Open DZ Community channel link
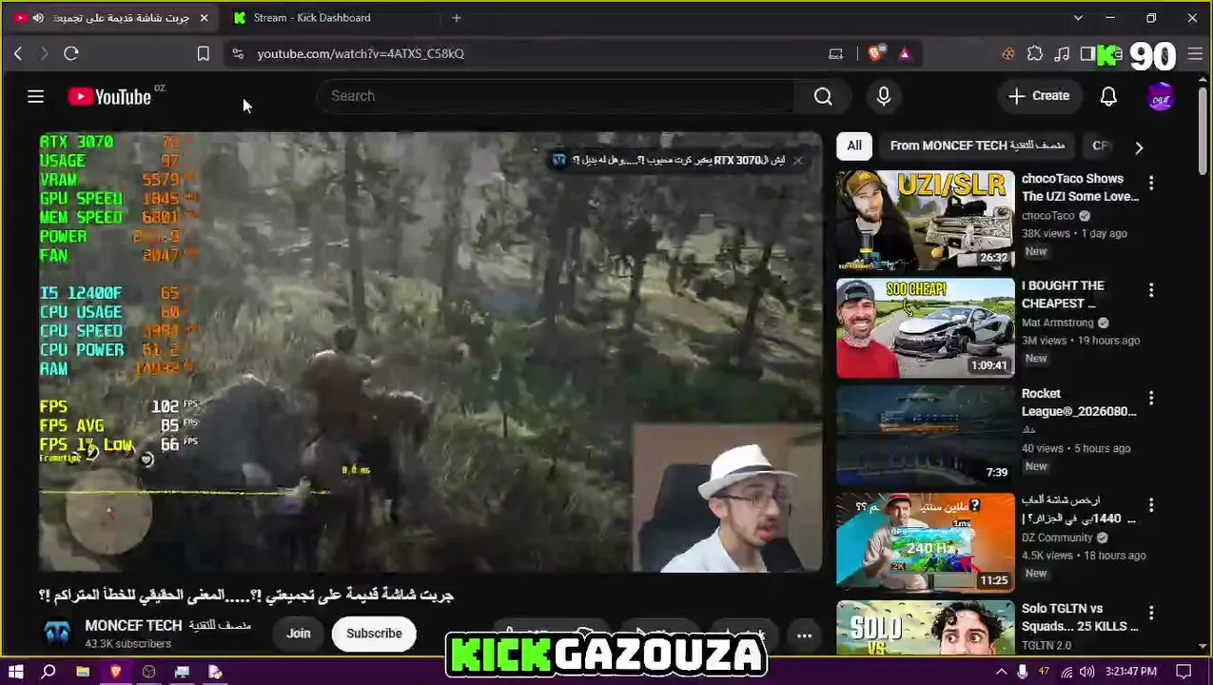The height and width of the screenshot is (685, 1213). pos(1057,538)
